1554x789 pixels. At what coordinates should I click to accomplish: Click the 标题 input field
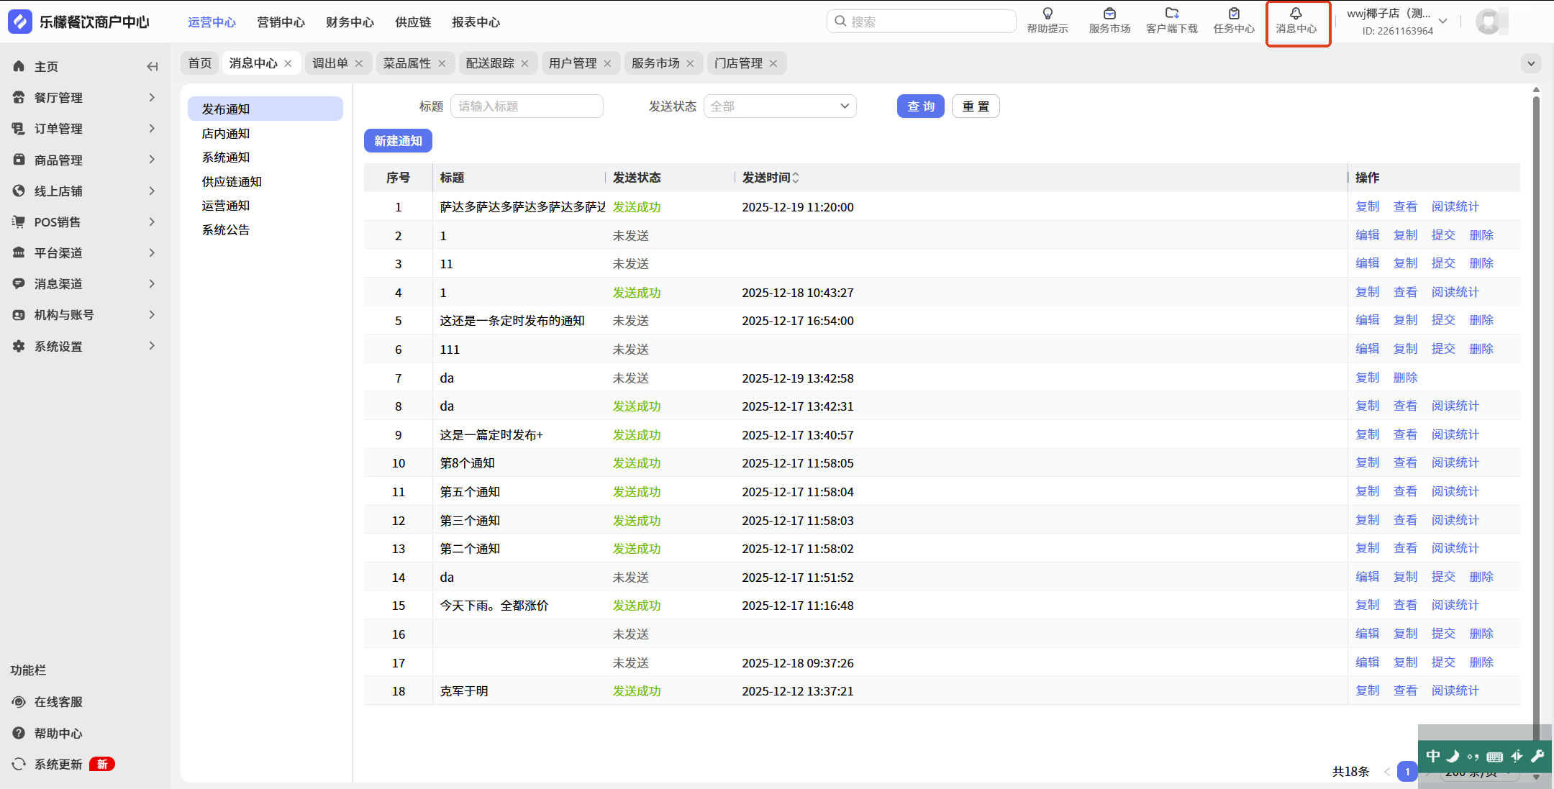(527, 106)
